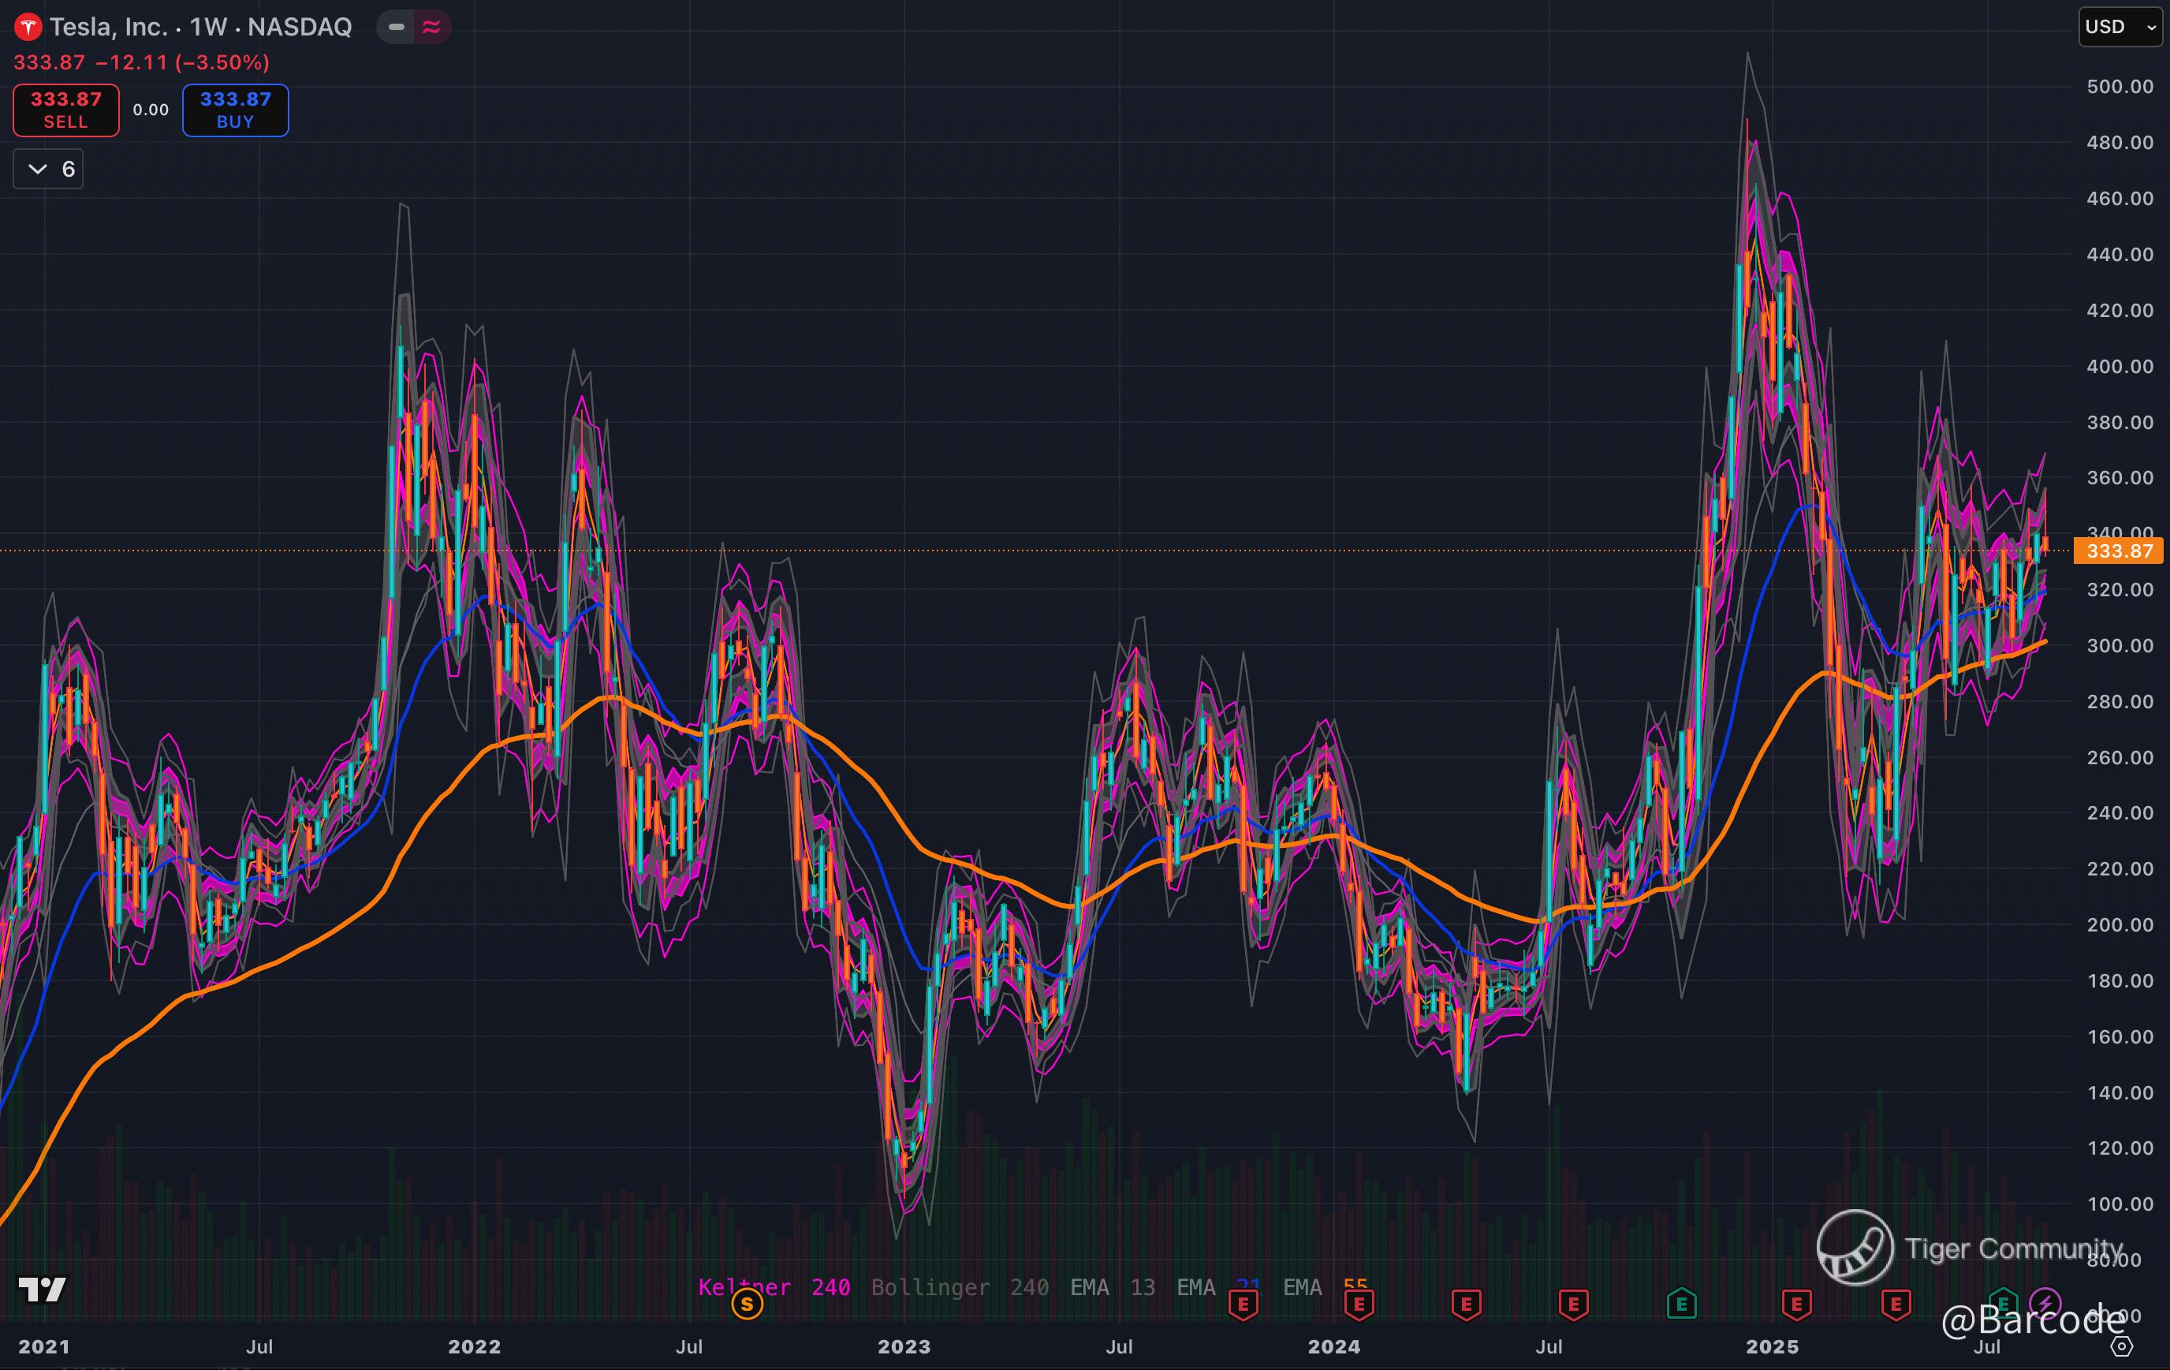
Task: Click the Tesla, Inc. symbol title
Action: (x=108, y=27)
